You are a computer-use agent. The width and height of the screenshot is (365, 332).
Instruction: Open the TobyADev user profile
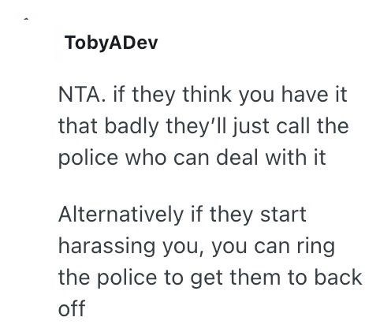(111, 43)
